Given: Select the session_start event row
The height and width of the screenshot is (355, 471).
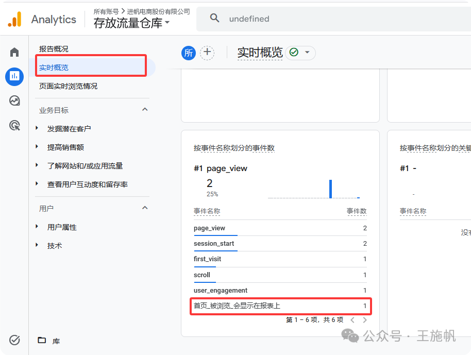Looking at the screenshot, I should click(x=280, y=244).
